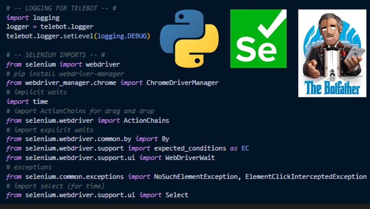Click the "ChromeDriverManager" class name

tap(182, 83)
